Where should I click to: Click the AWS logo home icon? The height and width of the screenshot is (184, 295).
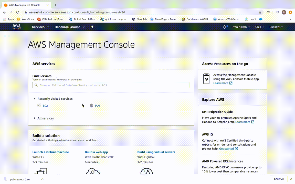pos(17,27)
